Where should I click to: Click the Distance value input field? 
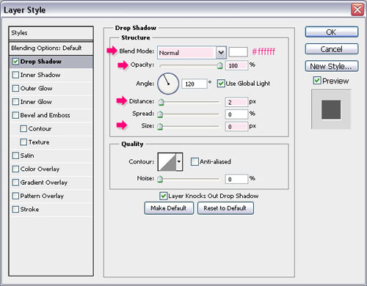click(x=236, y=102)
